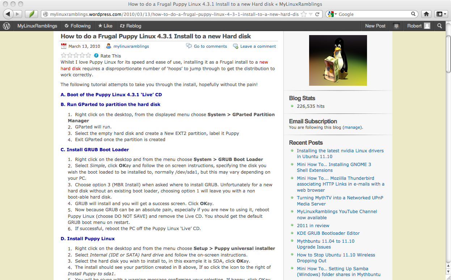Open the bookmarks dropdown button

441,14
